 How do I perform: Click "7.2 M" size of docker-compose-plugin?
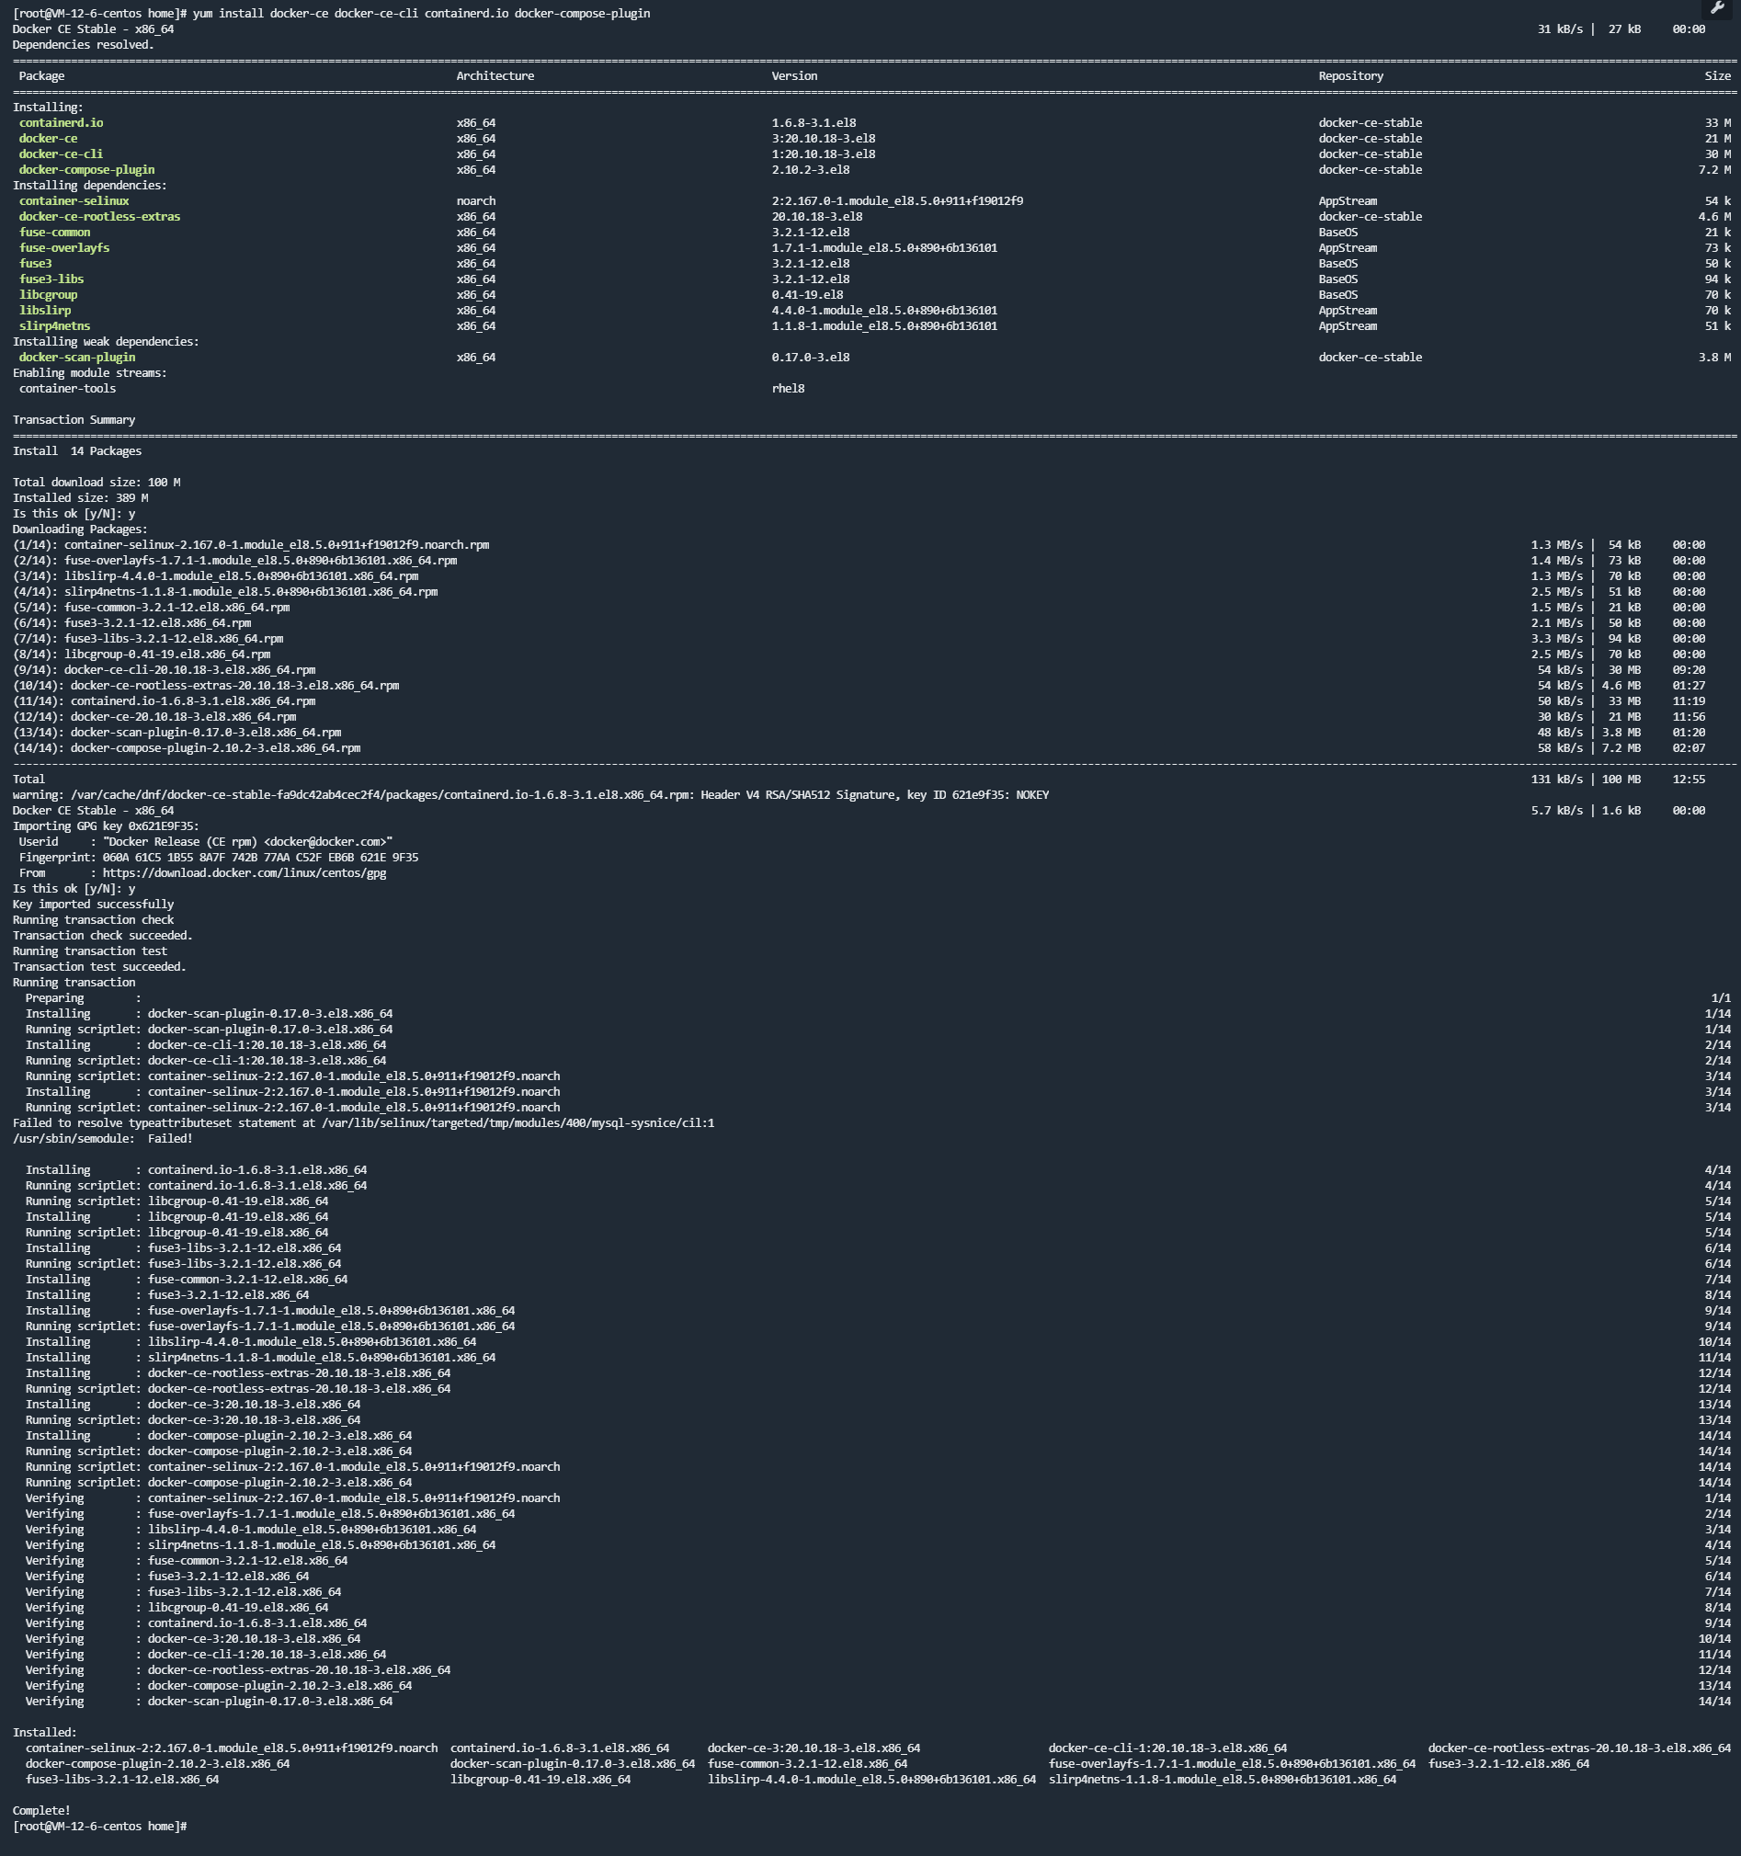1715,170
